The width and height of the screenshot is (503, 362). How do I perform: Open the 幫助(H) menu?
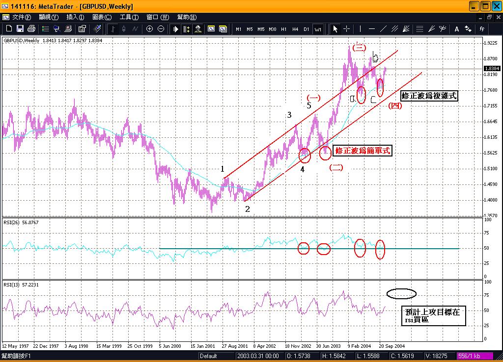coord(187,17)
